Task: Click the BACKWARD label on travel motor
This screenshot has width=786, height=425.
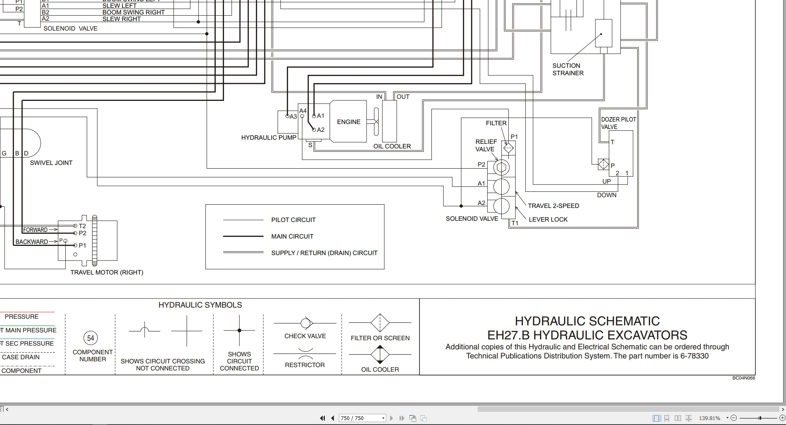Action: tap(32, 242)
